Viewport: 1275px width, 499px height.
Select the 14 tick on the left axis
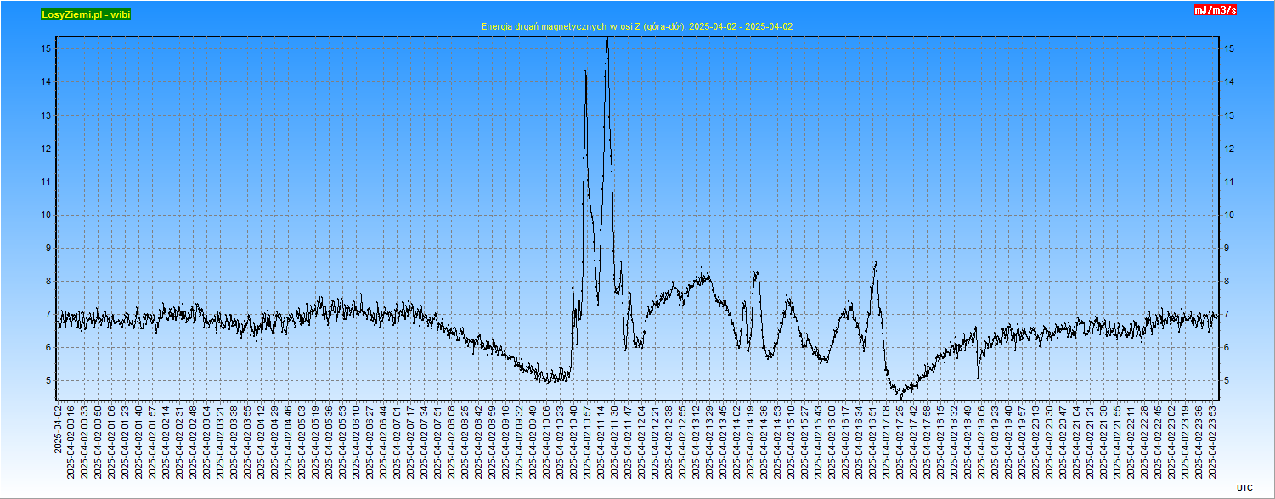pyautogui.click(x=47, y=82)
